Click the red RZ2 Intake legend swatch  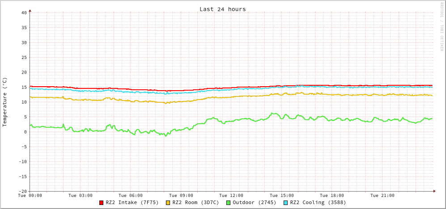[102, 203]
